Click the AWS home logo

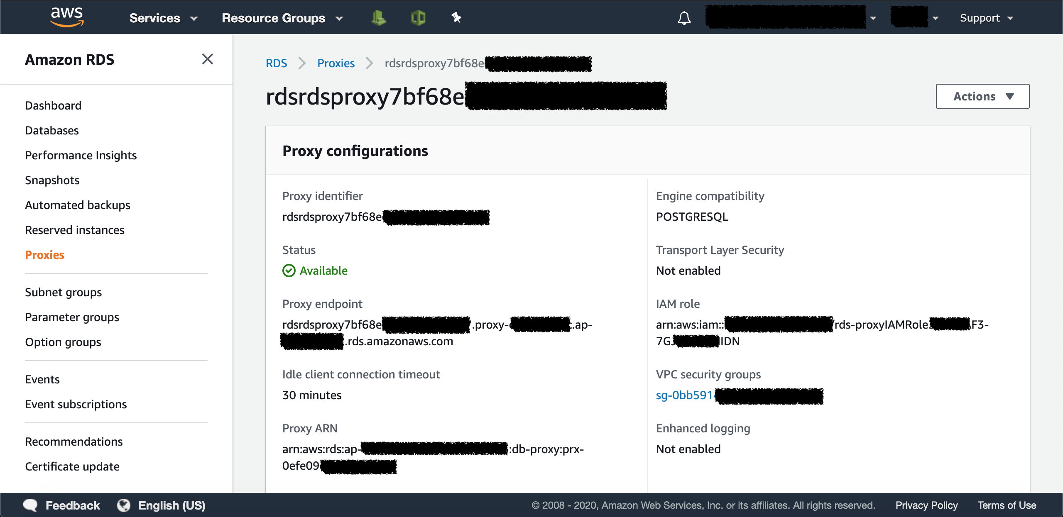(x=66, y=17)
